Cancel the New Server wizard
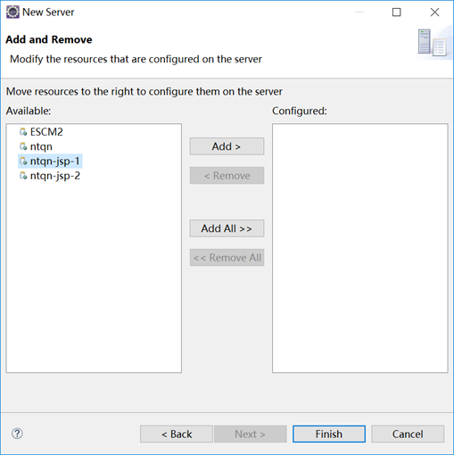The image size is (454, 455). [x=408, y=434]
